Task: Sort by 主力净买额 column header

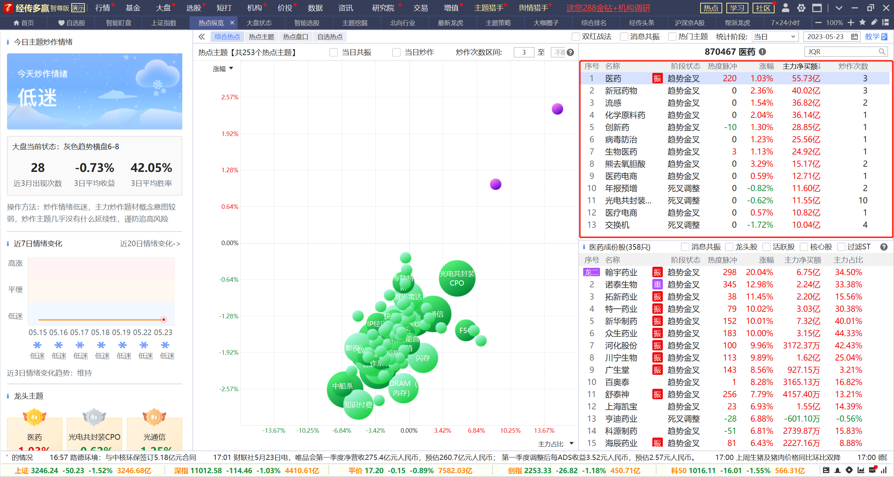Action: point(801,66)
